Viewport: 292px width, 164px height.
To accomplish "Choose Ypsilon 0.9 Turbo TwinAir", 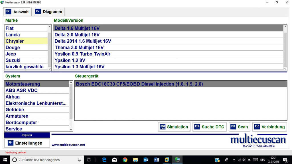I will tap(168, 54).
